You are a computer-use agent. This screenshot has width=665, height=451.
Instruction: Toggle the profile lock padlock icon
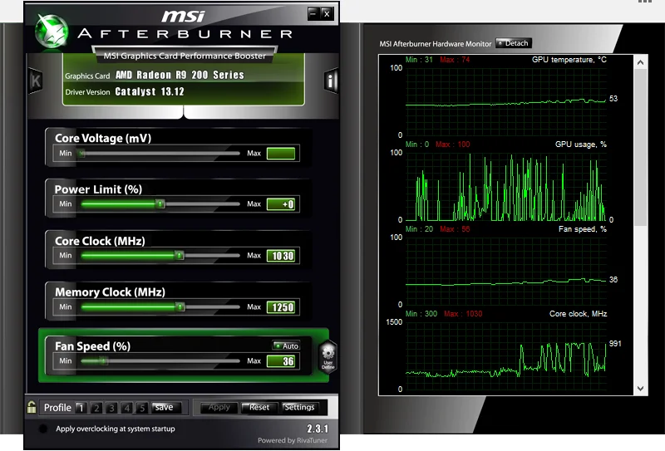(32, 407)
